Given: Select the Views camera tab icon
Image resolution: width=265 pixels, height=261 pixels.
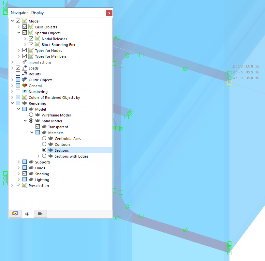Looking at the screenshot, I should tap(40, 214).
